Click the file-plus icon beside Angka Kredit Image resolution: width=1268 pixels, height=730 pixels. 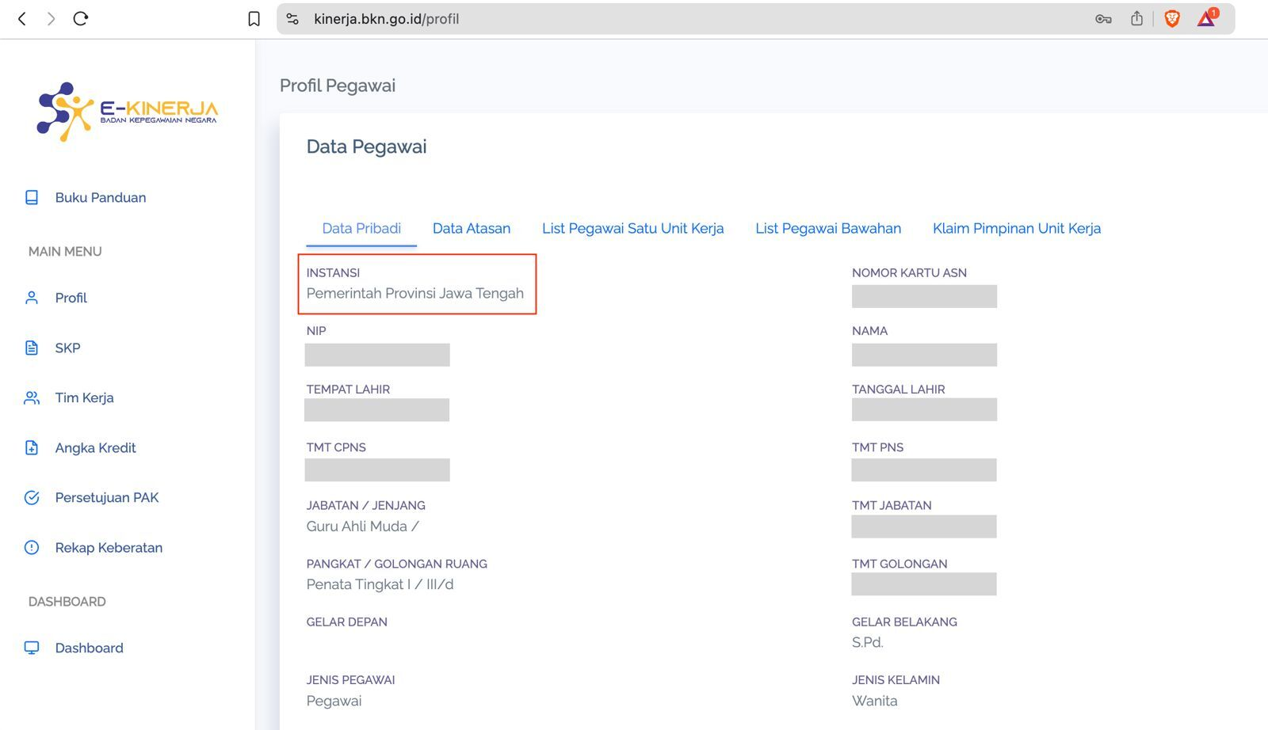click(32, 447)
